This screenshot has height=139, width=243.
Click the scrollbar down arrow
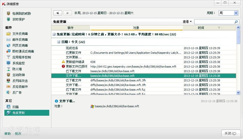[x=238, y=93]
